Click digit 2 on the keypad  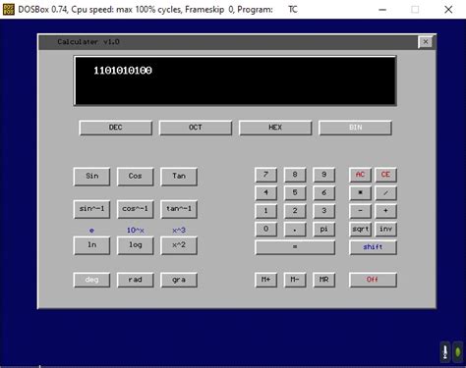point(295,211)
